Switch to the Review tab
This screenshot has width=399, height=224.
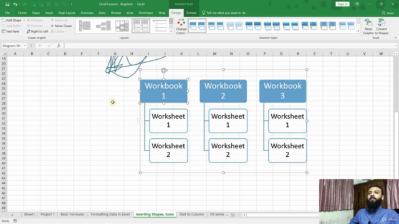[116, 12]
